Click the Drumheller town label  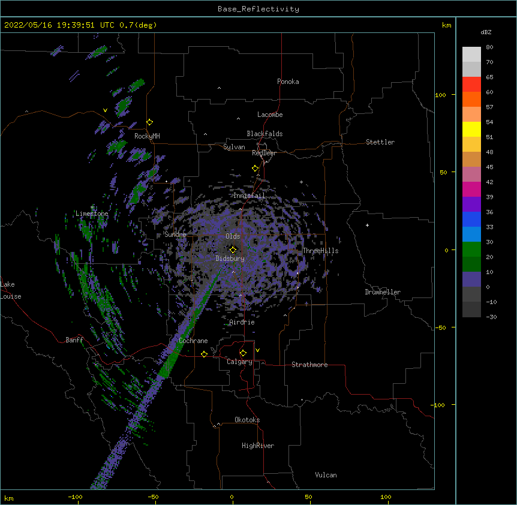click(383, 292)
